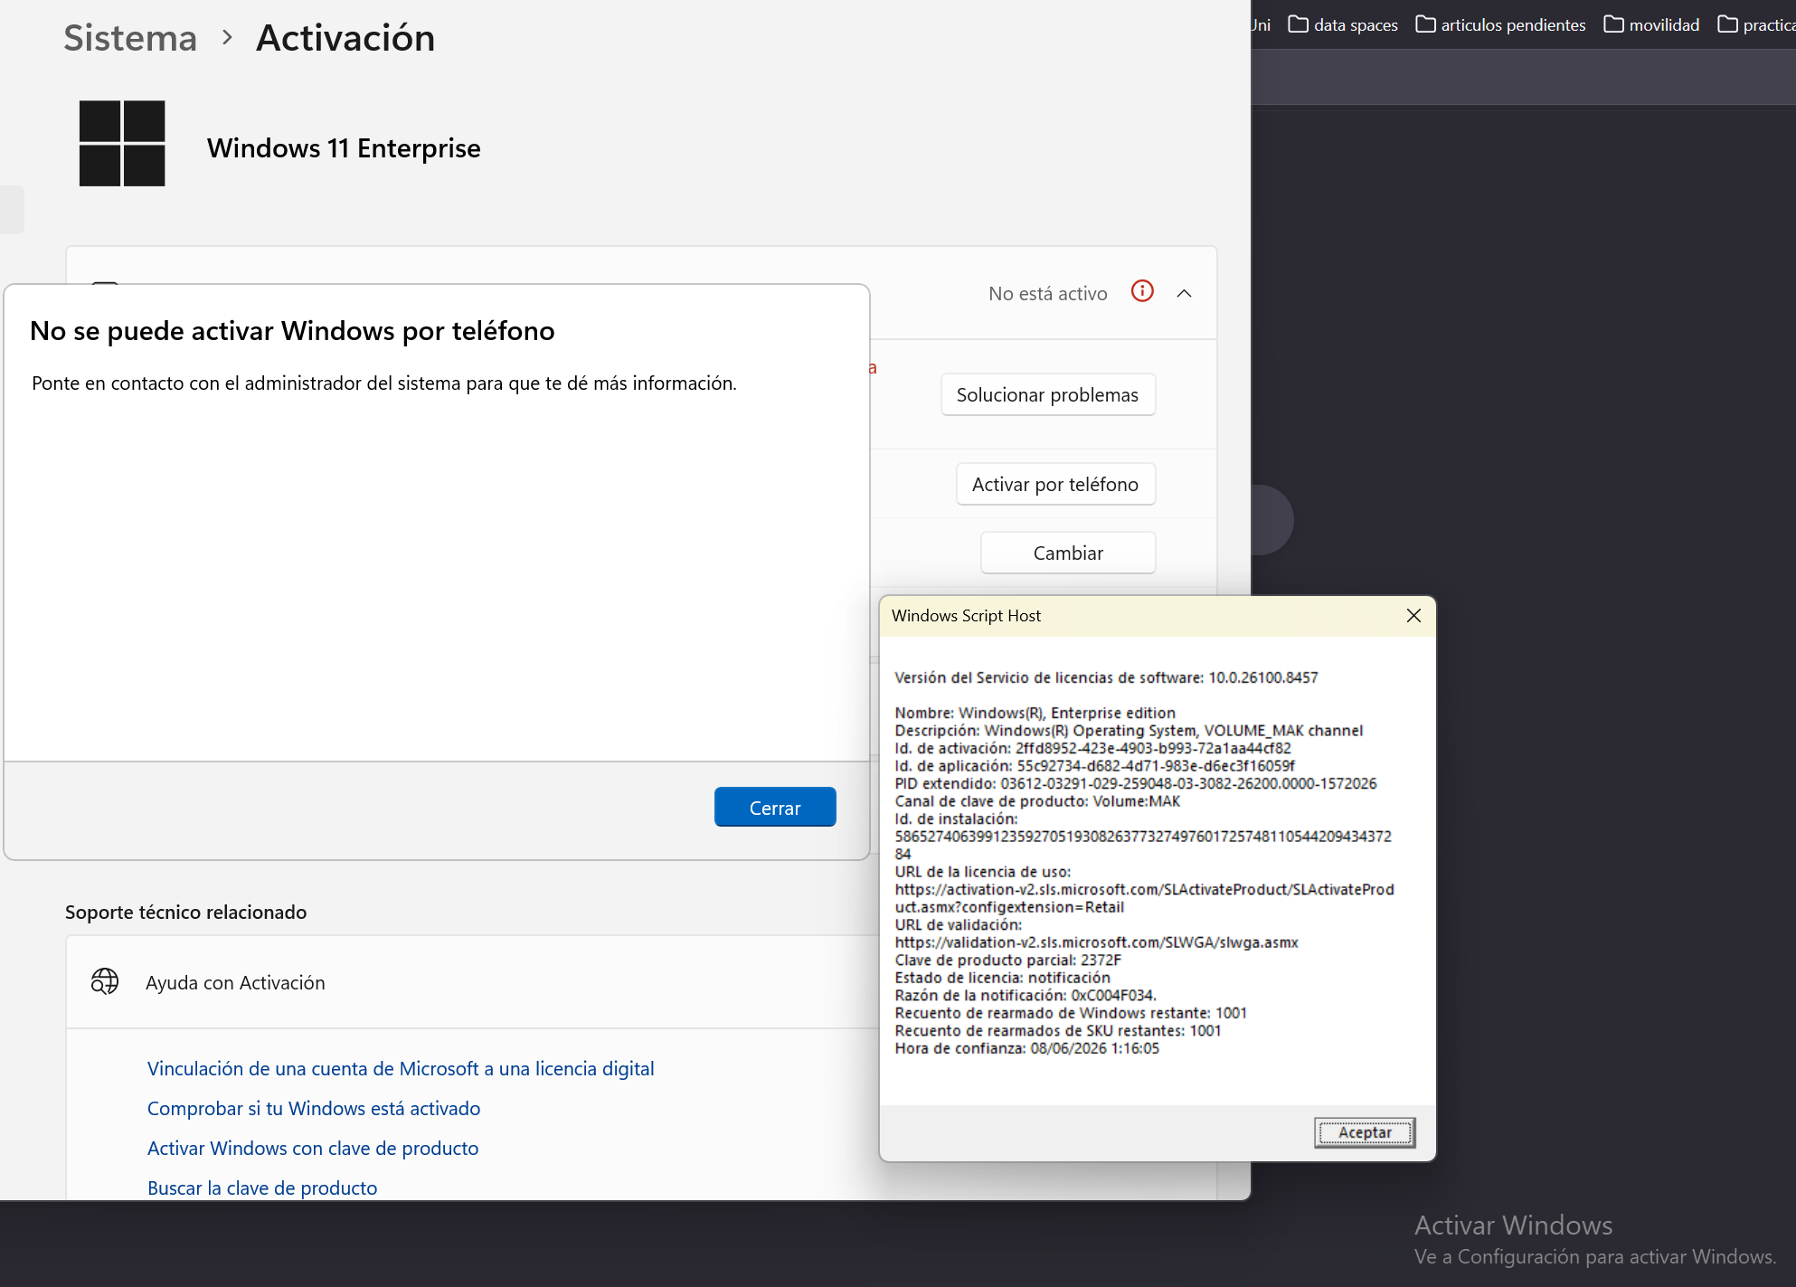Click Aceptar in Windows Script Host dialog

(1365, 1132)
